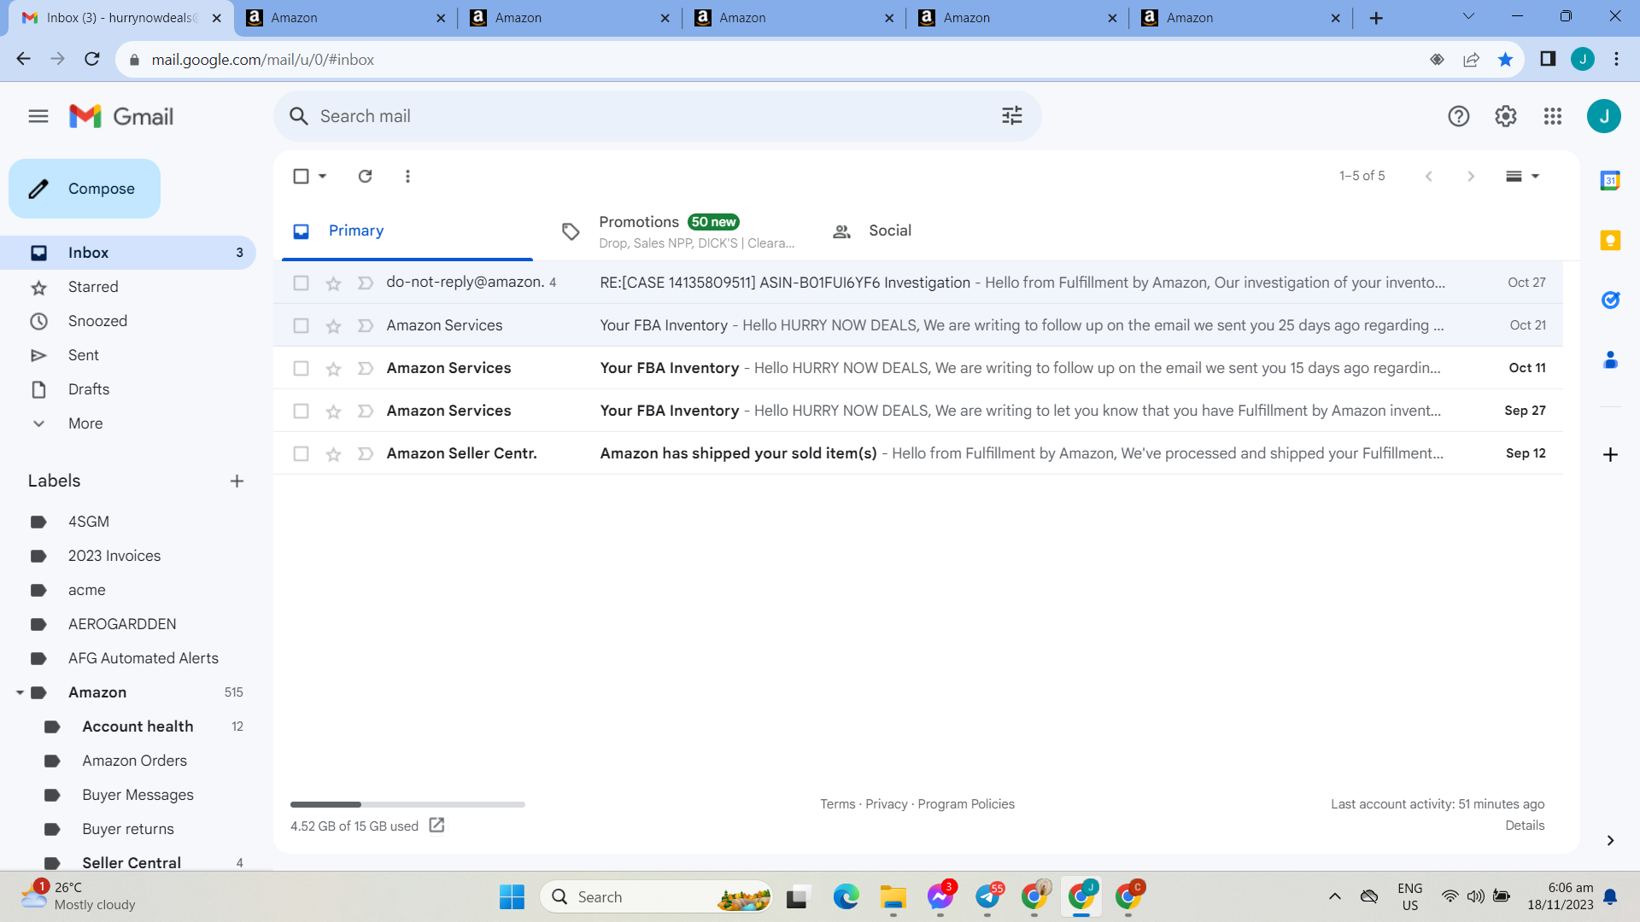Open Terms link in footer
The image size is (1640, 922).
click(x=837, y=804)
